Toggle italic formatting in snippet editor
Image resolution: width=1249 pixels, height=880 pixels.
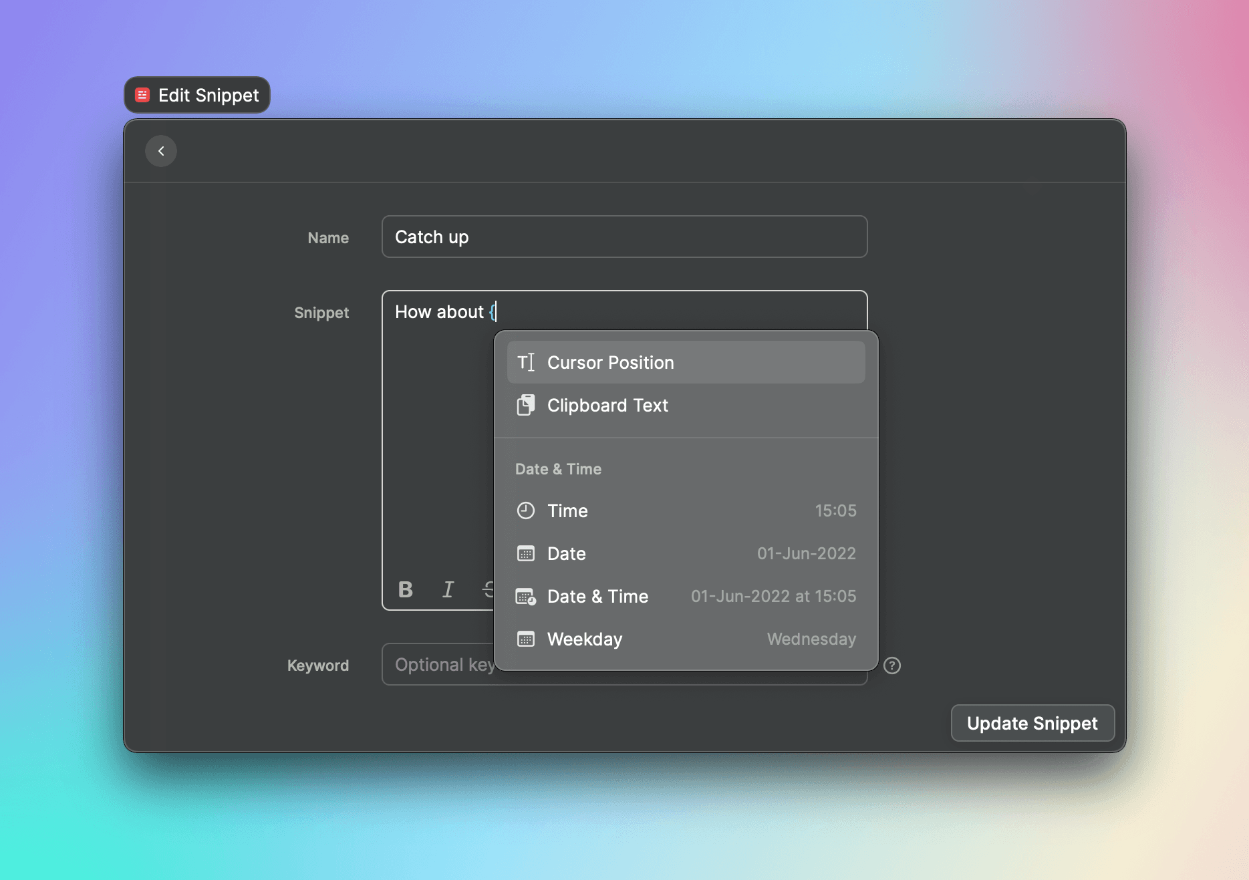coord(448,589)
